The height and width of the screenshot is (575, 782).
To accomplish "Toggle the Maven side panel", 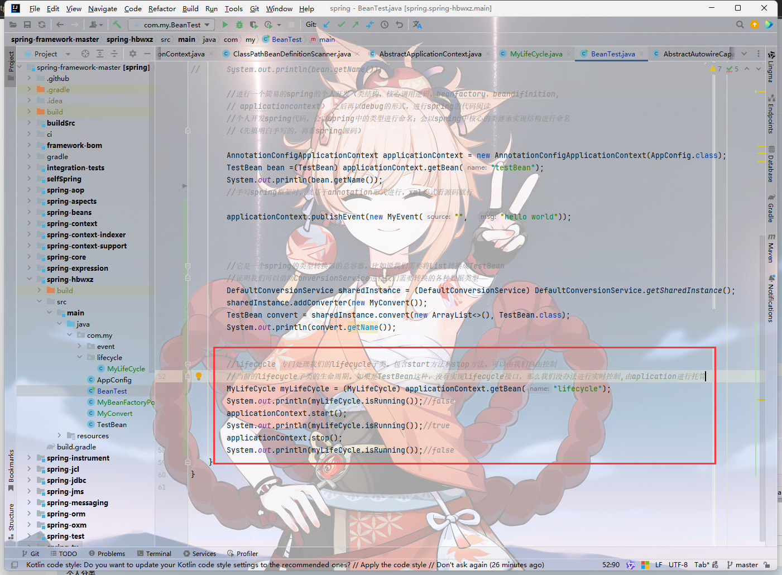I will tap(771, 248).
